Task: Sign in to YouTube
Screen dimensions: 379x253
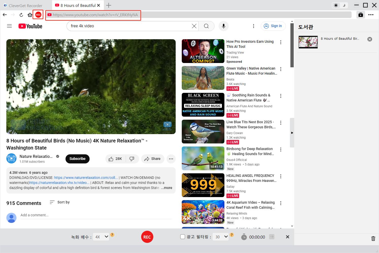Action: 273,26
